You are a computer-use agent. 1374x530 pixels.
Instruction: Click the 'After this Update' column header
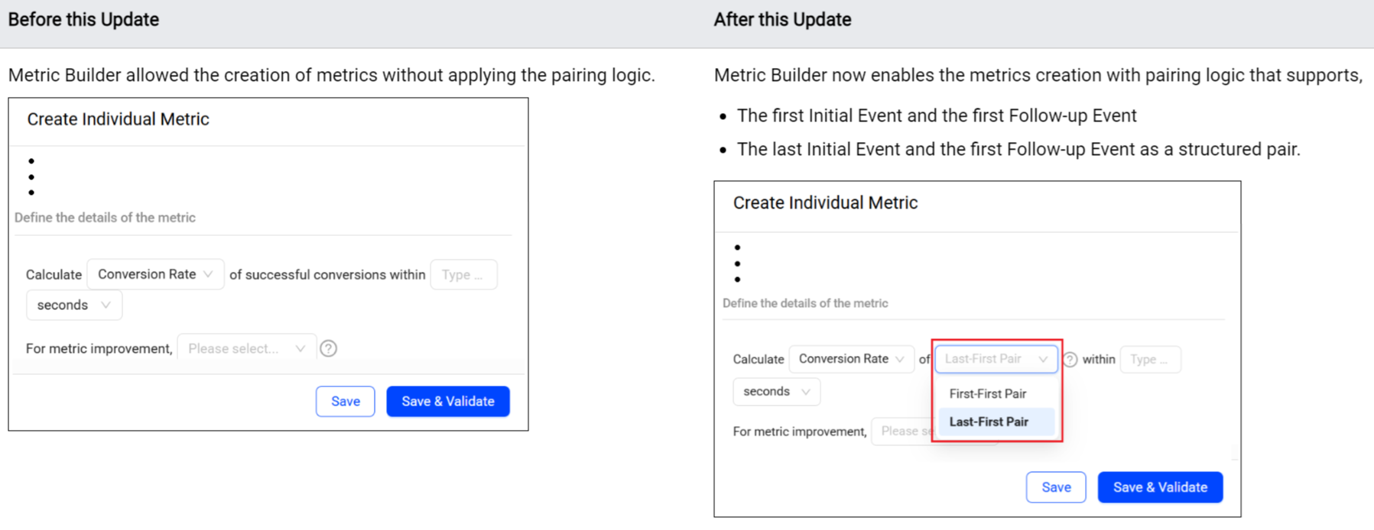pyautogui.click(x=782, y=20)
